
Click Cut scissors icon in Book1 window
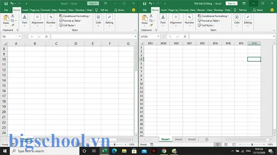click(x=13, y=16)
